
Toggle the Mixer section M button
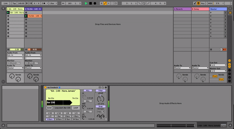click(229, 70)
